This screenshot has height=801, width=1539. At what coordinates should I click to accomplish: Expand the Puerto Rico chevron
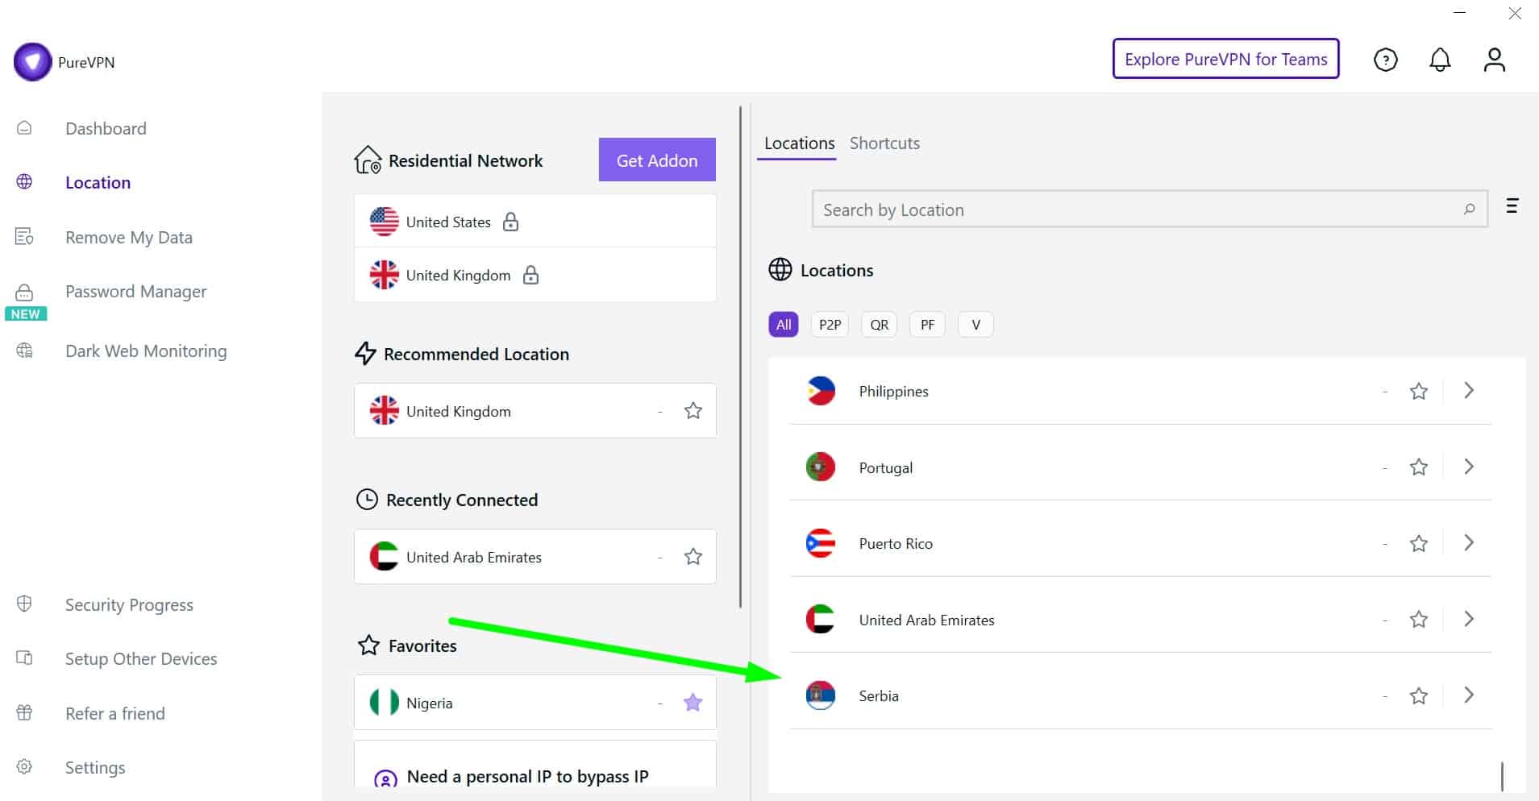click(x=1469, y=543)
